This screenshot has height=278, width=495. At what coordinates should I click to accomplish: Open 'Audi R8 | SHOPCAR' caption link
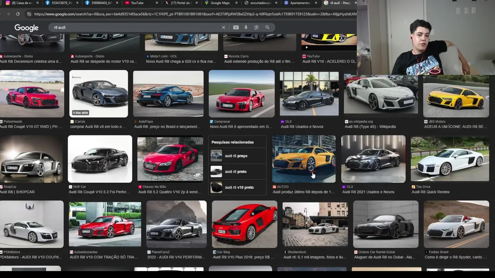point(17,192)
